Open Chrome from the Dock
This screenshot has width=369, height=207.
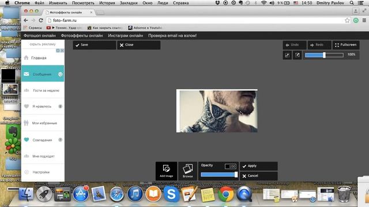pos(225,194)
